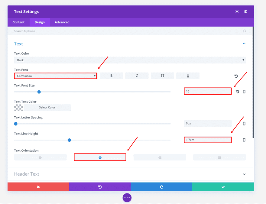Screen dimensions: 266x204
Task: Select the centered text orientation
Action: (x=100, y=157)
